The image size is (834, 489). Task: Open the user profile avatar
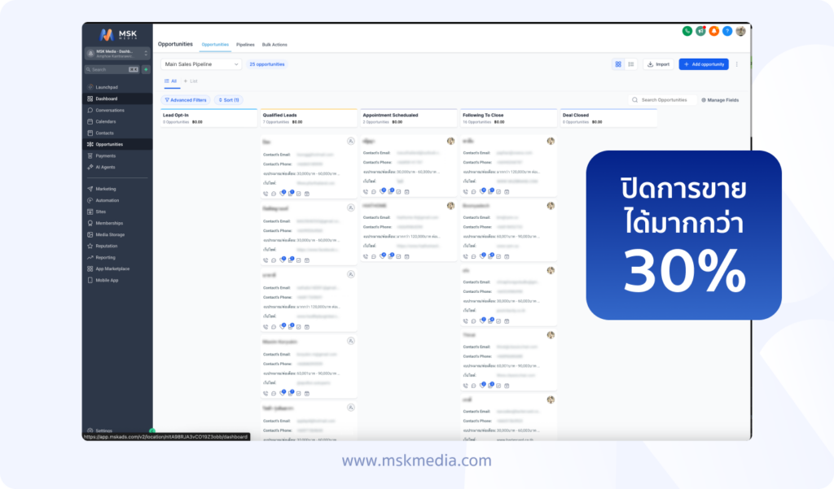pos(740,32)
